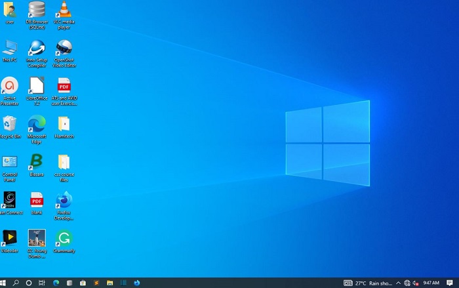Show hidden system tray icons

coord(398,283)
